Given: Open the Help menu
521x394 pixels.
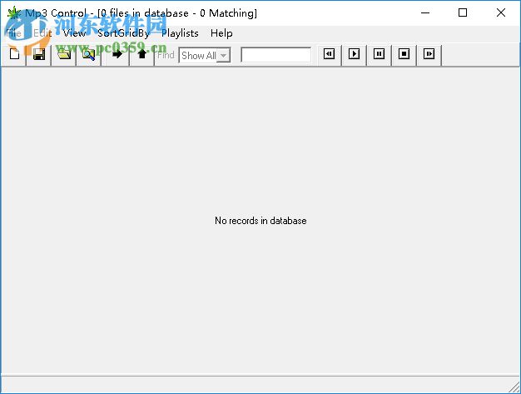Looking at the screenshot, I should [221, 33].
